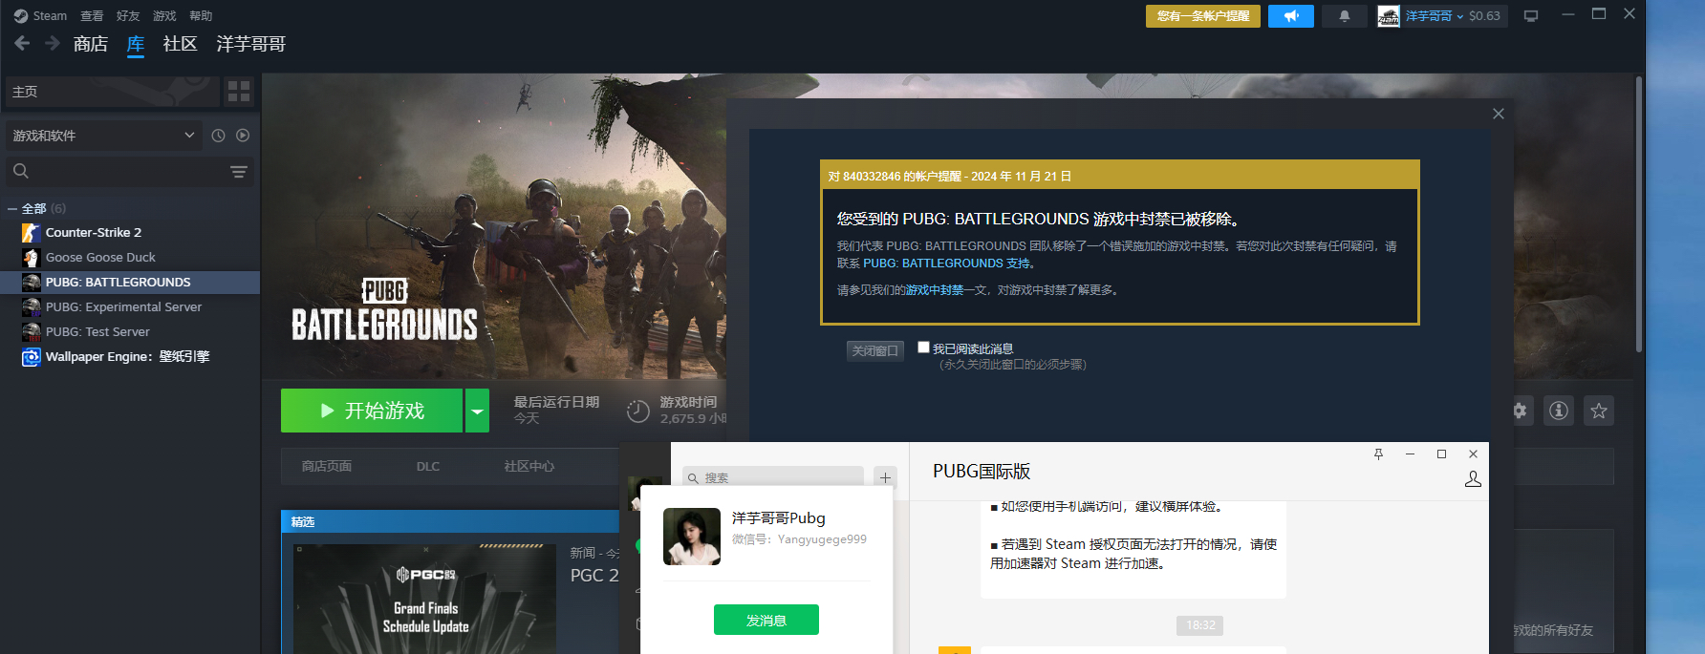Open the DLC game tab
This screenshot has width=1705, height=654.
[x=428, y=466]
